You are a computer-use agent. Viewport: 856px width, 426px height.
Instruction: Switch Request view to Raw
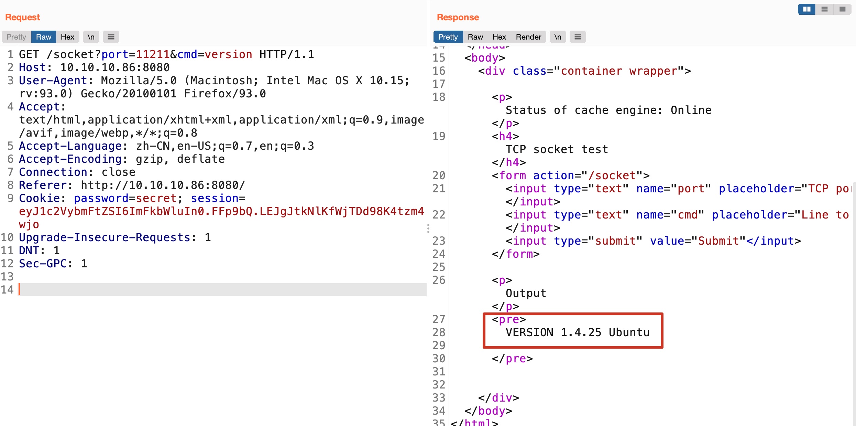43,37
